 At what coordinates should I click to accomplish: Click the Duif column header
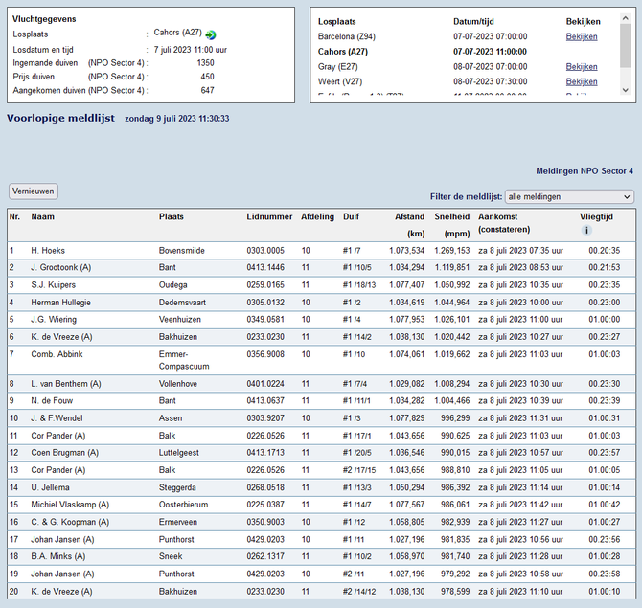(x=351, y=216)
